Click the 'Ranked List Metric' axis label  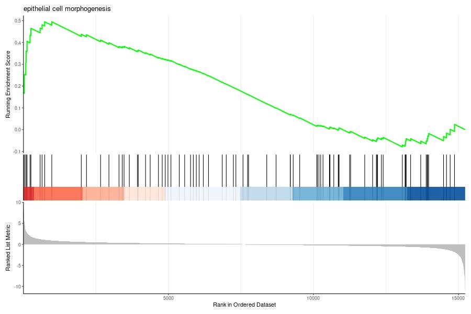(x=8, y=248)
